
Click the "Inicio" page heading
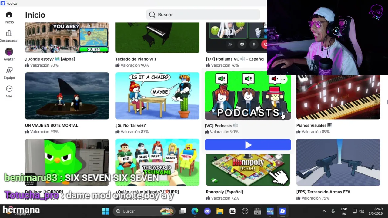[x=35, y=15]
